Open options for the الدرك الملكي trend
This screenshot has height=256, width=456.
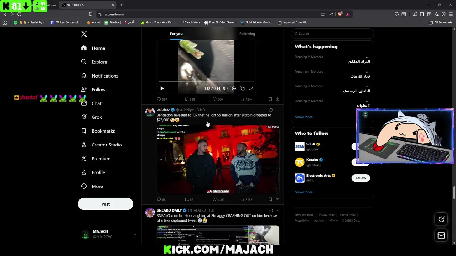pyautogui.click(x=368, y=57)
